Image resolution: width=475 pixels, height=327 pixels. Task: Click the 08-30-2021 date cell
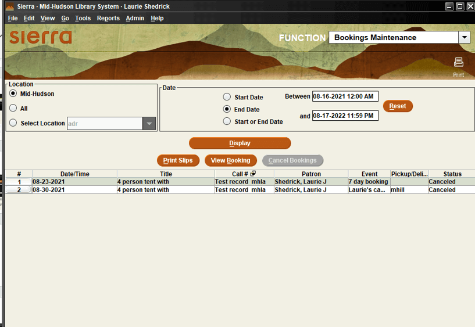[x=74, y=190]
